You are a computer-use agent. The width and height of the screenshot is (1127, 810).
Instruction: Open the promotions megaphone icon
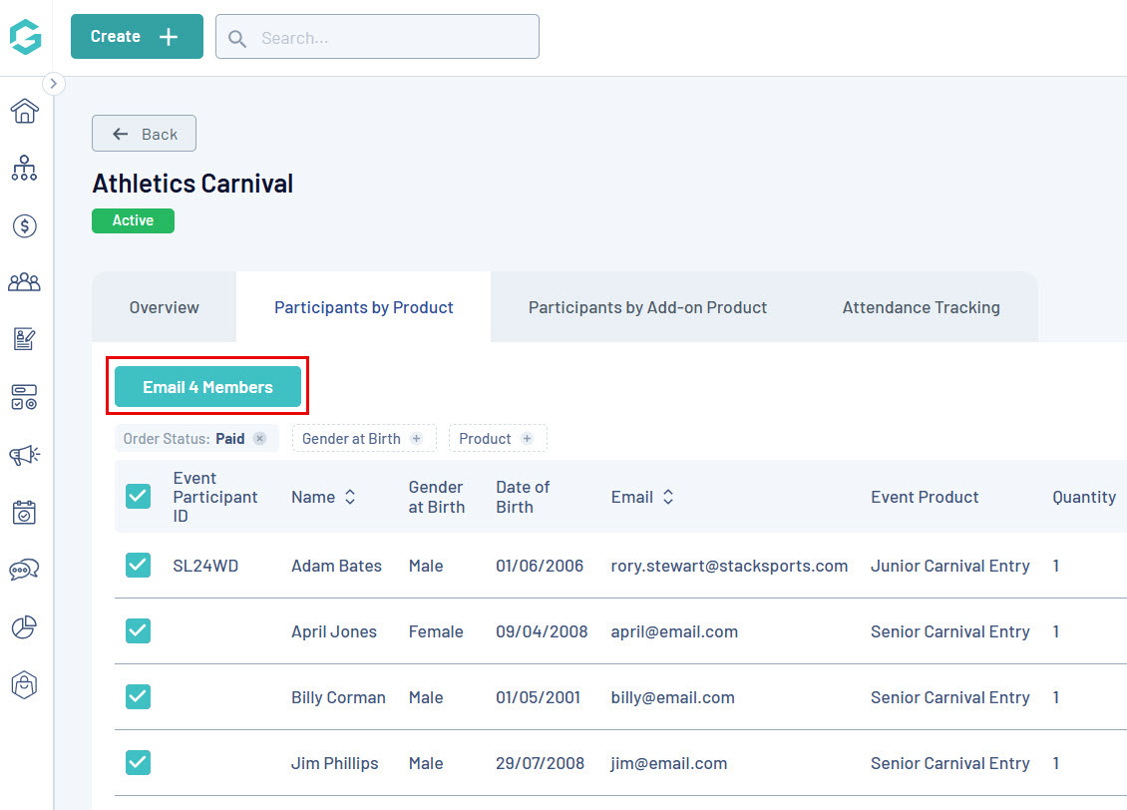25,455
